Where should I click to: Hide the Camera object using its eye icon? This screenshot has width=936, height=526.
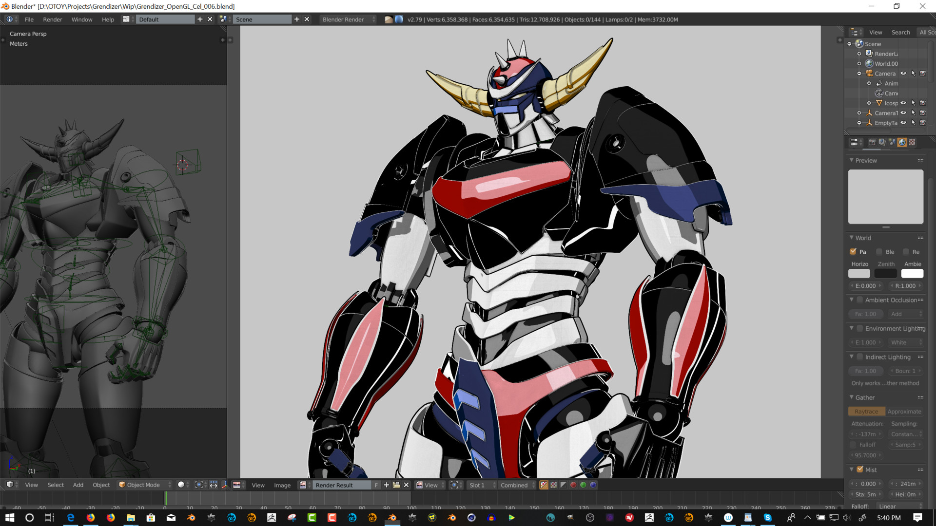point(904,73)
